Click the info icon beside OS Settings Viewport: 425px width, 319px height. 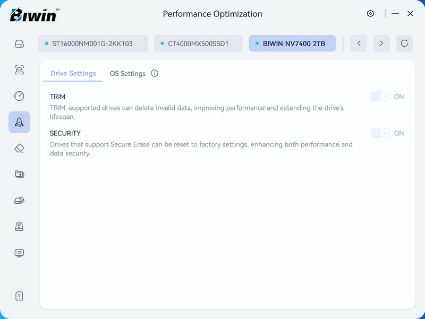(x=155, y=74)
